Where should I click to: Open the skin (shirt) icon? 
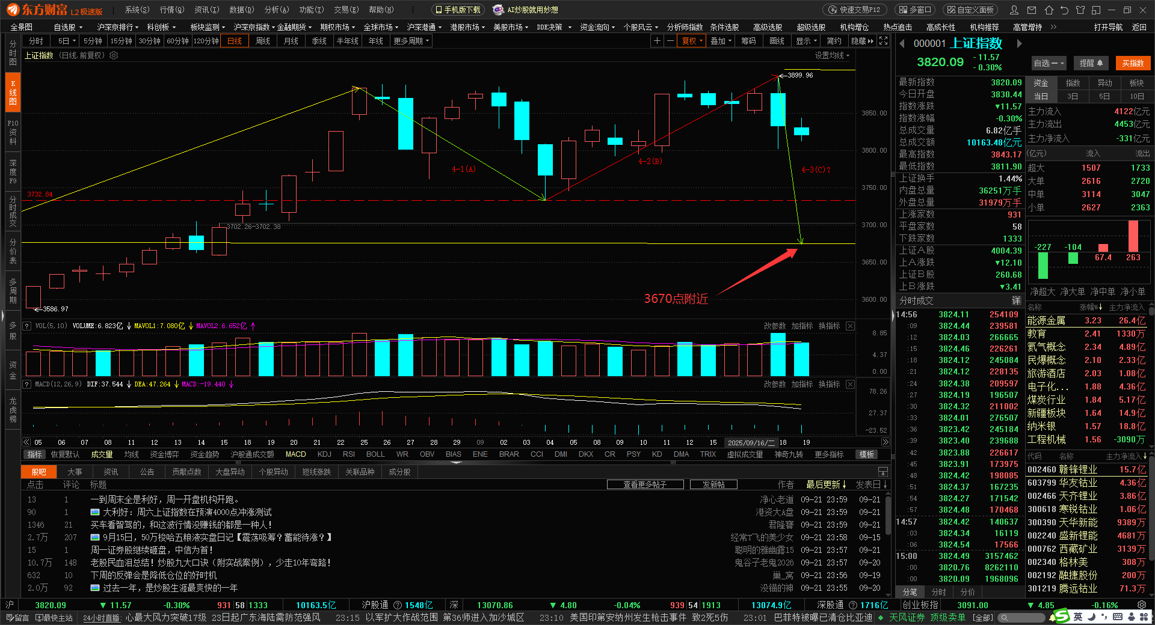(1080, 10)
